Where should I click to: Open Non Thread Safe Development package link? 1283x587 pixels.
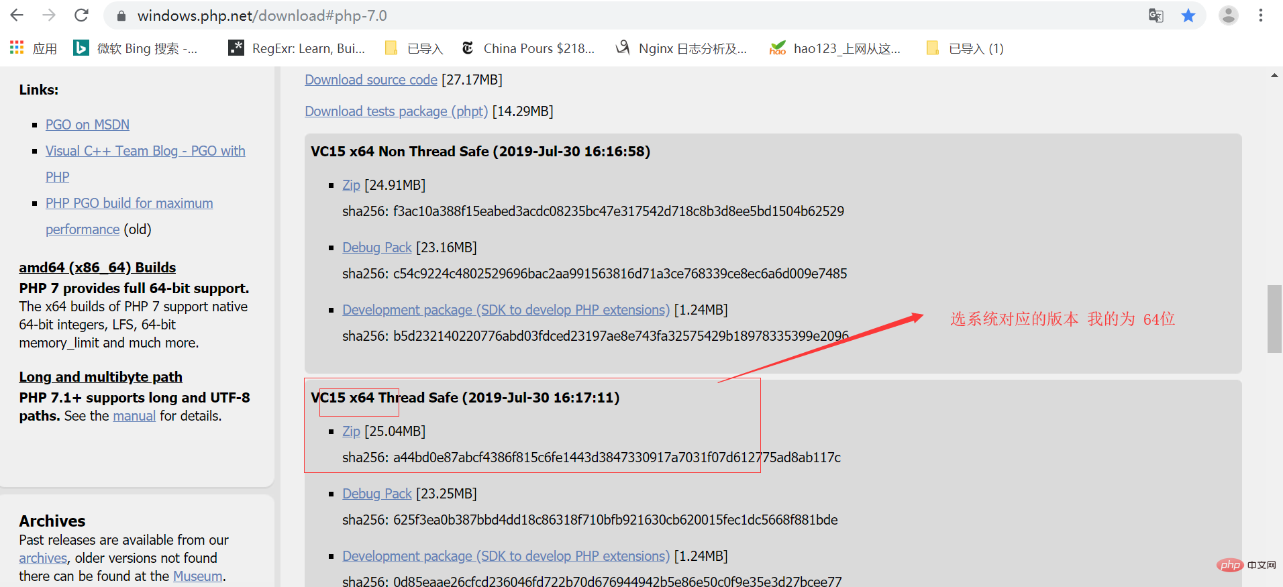pos(506,310)
